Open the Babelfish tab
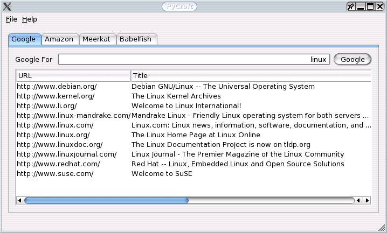387x233 pixels. click(x=137, y=39)
